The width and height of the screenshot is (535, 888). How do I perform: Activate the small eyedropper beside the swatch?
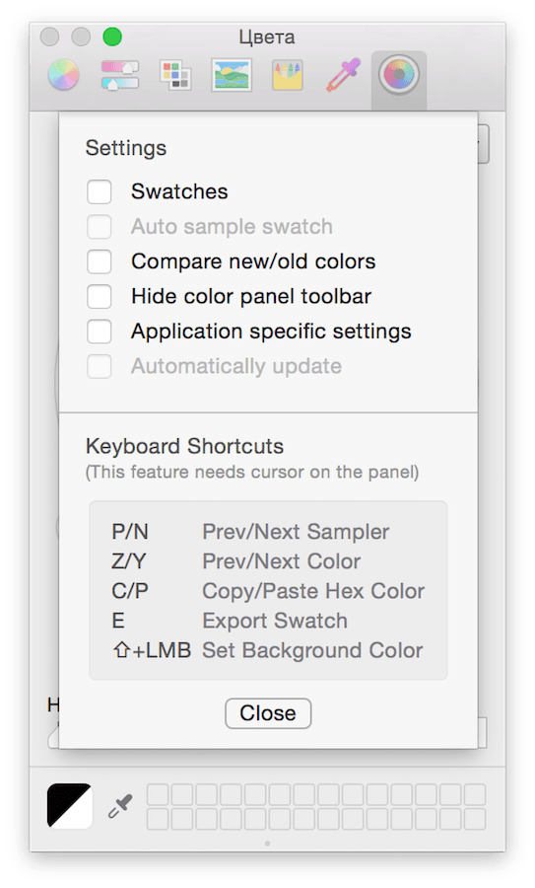[120, 806]
